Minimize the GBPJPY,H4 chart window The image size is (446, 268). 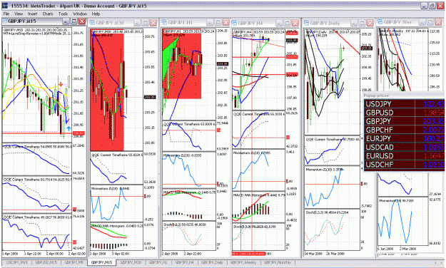pyautogui.click(x=279, y=23)
